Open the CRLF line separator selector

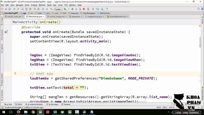tap(165, 107)
